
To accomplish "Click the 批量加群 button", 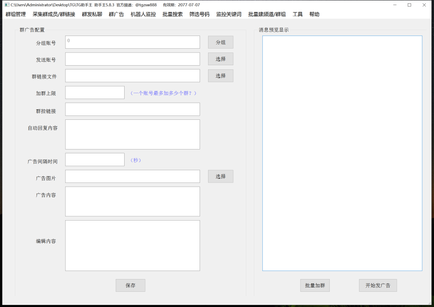I will coord(315,285).
